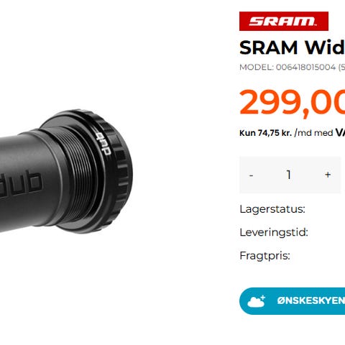Decrease quantity with the minus button
Viewport: 345px width, 345px height.
pyautogui.click(x=251, y=175)
